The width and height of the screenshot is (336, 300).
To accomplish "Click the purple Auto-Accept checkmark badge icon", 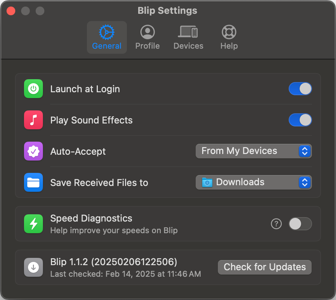I will click(33, 151).
